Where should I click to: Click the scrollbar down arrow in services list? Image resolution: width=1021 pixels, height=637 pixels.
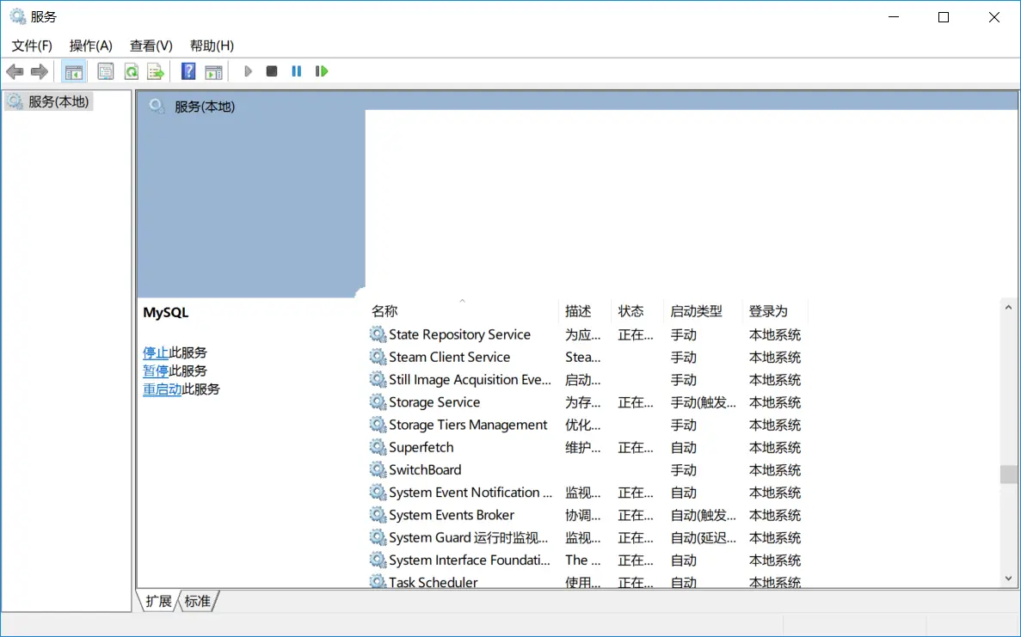point(1009,578)
